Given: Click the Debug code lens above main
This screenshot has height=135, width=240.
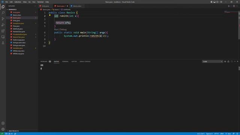Looking at the screenshot, I should coord(63,29).
